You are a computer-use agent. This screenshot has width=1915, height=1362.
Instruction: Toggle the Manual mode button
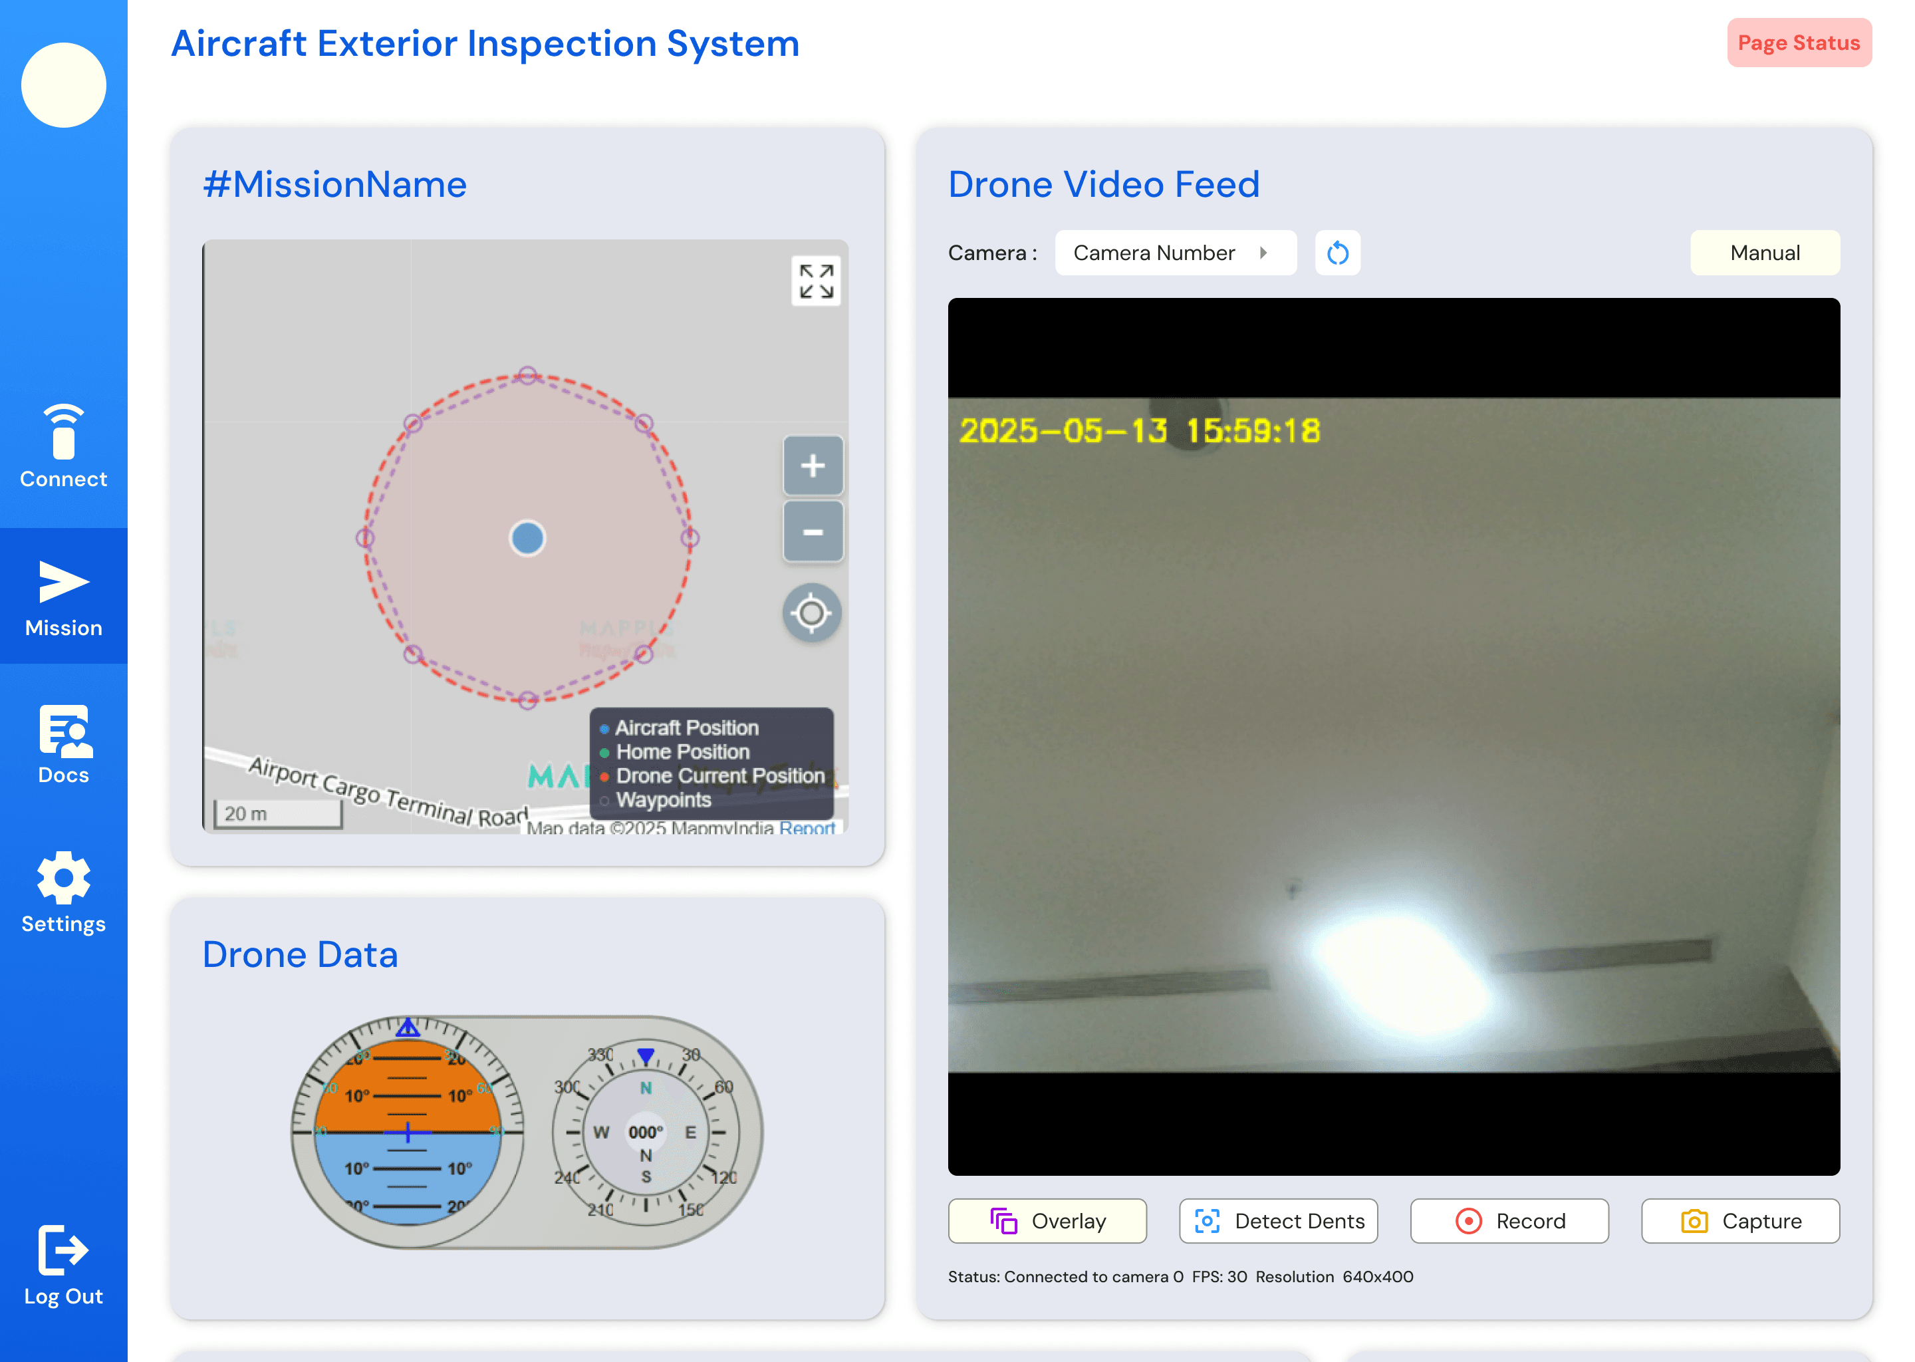click(x=1764, y=253)
